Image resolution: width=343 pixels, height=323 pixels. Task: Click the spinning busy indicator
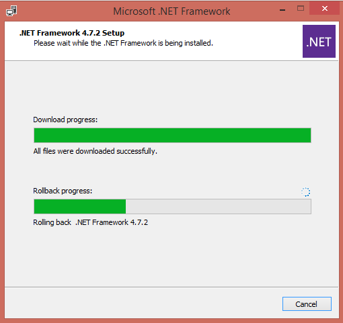click(305, 192)
